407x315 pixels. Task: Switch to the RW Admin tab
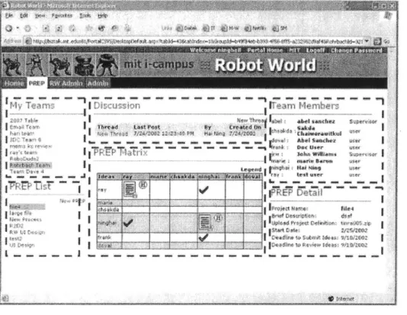[x=66, y=83]
